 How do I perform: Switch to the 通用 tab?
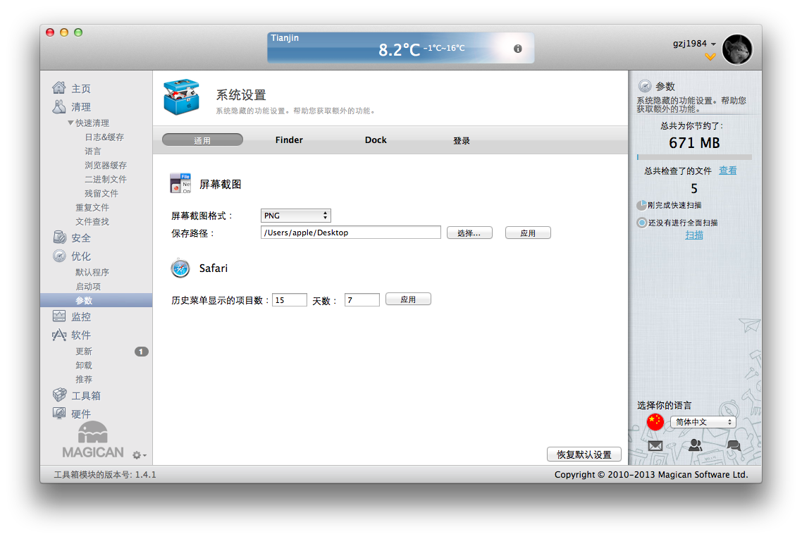202,140
